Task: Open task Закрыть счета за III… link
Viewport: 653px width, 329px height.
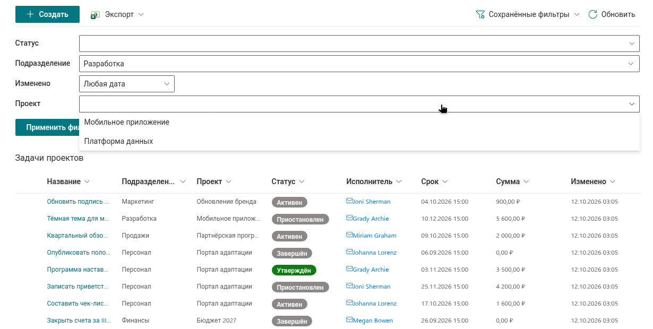Action: 79,321
